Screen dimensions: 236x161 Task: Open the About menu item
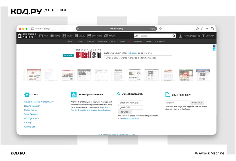click(x=71, y=41)
